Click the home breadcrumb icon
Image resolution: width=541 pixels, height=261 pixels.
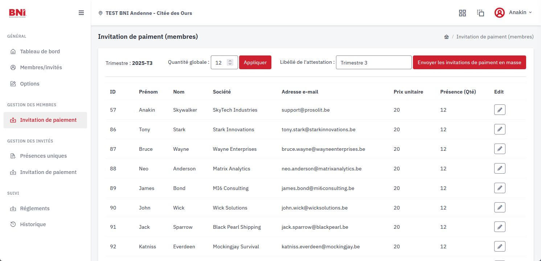click(x=446, y=37)
